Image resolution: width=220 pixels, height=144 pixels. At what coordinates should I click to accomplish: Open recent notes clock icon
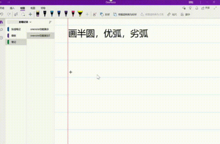[x=1, y=38]
